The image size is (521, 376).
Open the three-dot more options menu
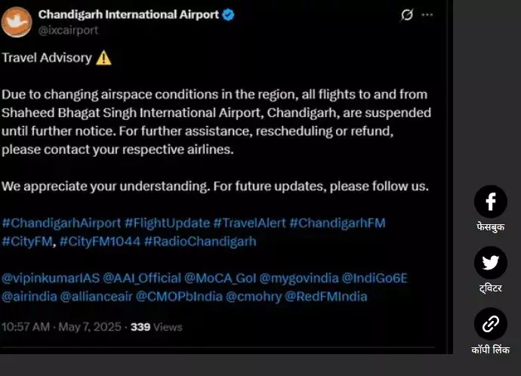click(x=427, y=14)
